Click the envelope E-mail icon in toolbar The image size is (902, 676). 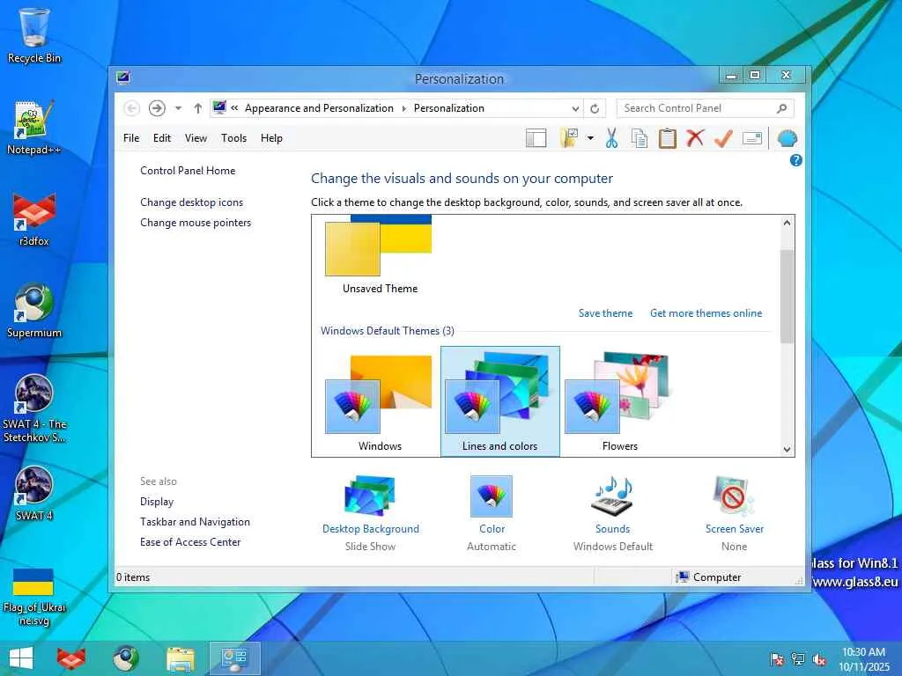752,138
